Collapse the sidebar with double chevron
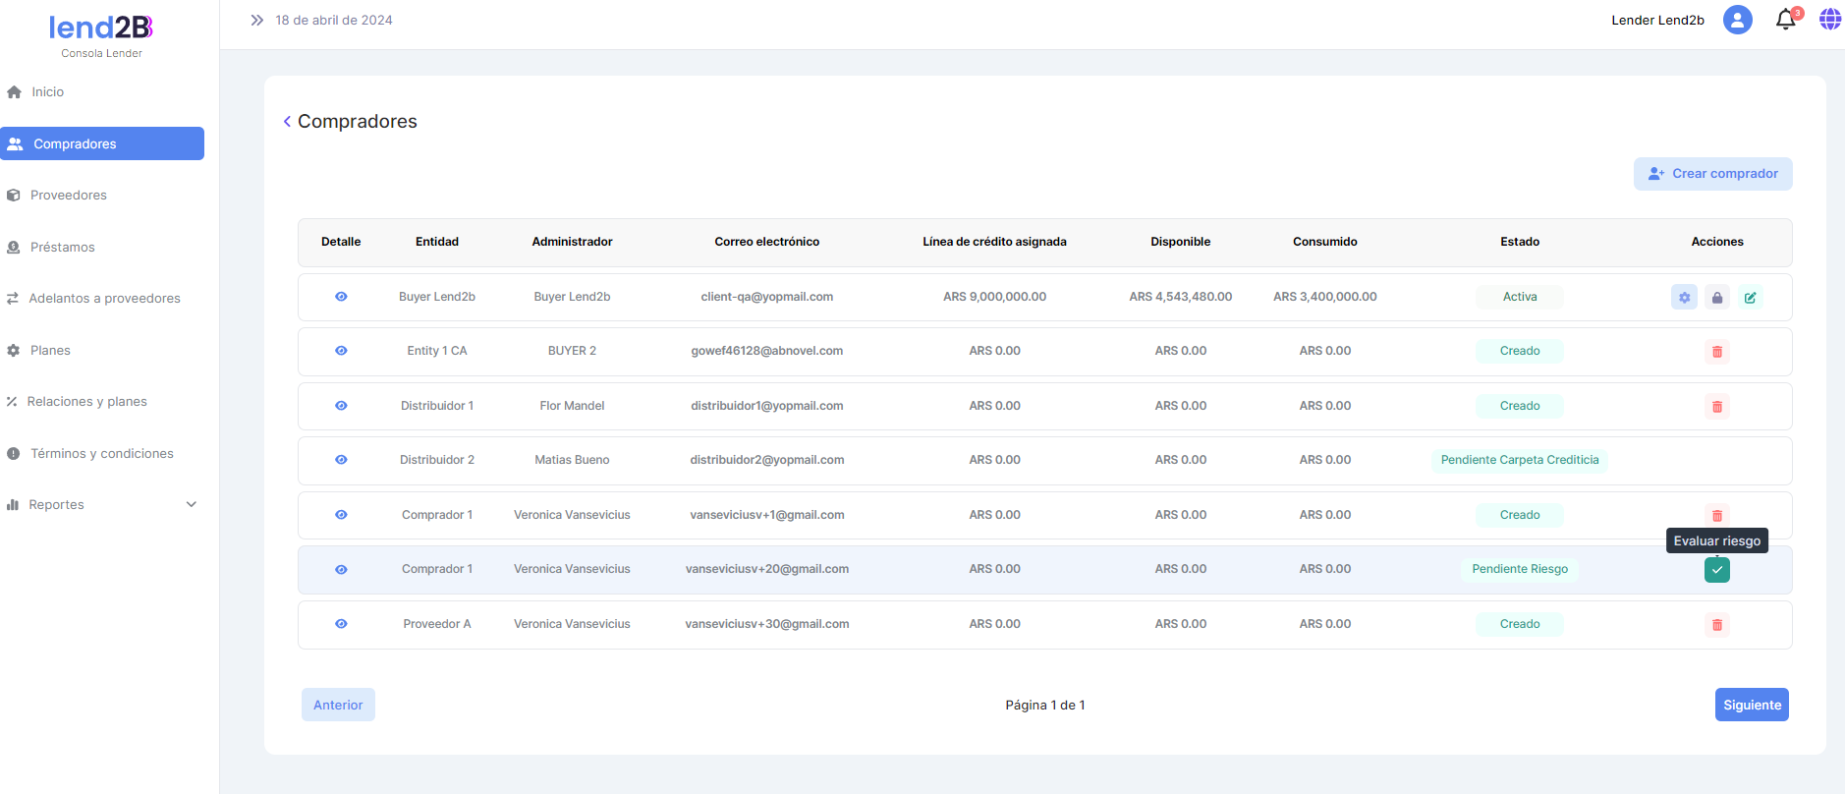1845x794 pixels. click(x=257, y=21)
